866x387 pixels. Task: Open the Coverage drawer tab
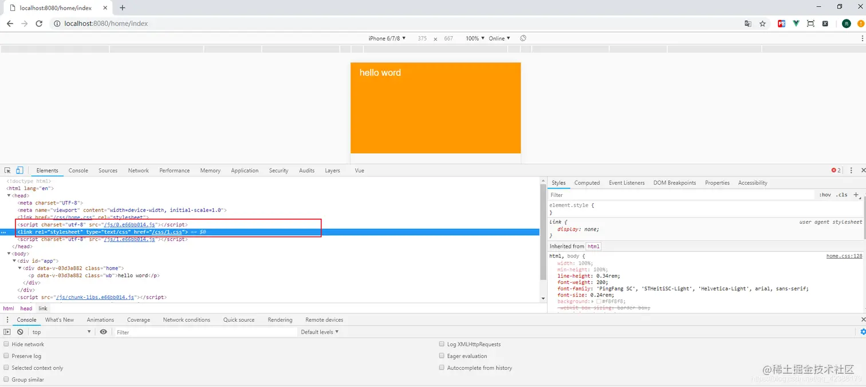pos(139,319)
